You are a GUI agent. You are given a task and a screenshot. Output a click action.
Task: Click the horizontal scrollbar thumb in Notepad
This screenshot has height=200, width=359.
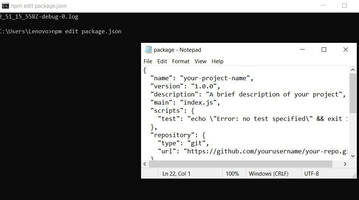point(240,164)
